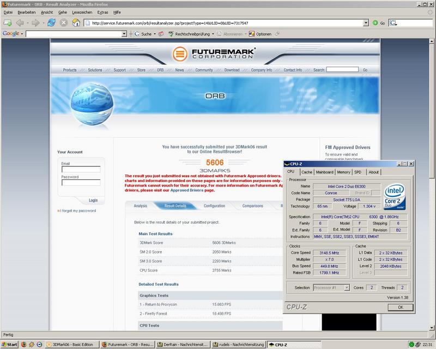
Task: Open the Community link in Futuremark navigation
Action: click(x=204, y=70)
